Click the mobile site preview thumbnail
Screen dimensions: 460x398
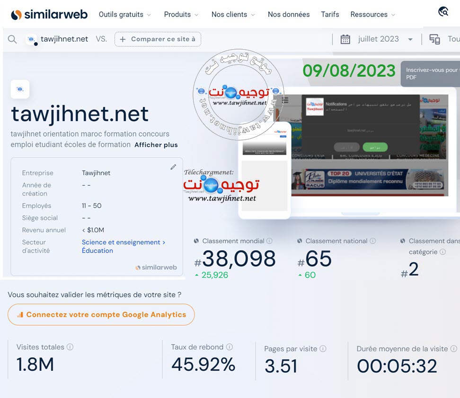[265, 170]
